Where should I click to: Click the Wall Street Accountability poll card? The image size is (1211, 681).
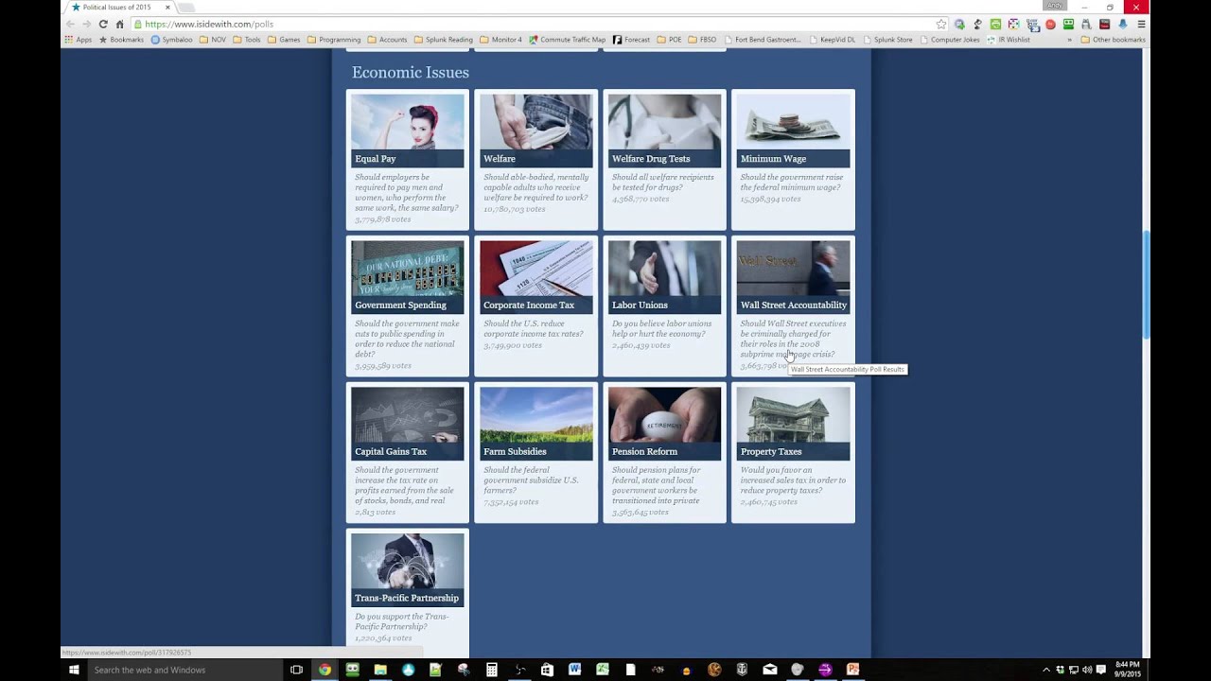coord(793,306)
